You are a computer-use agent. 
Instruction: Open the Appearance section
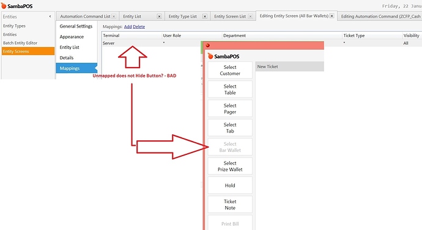(72, 37)
